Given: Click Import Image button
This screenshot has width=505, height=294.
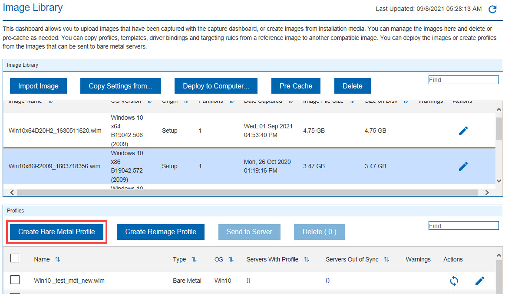Looking at the screenshot, I should [38, 86].
